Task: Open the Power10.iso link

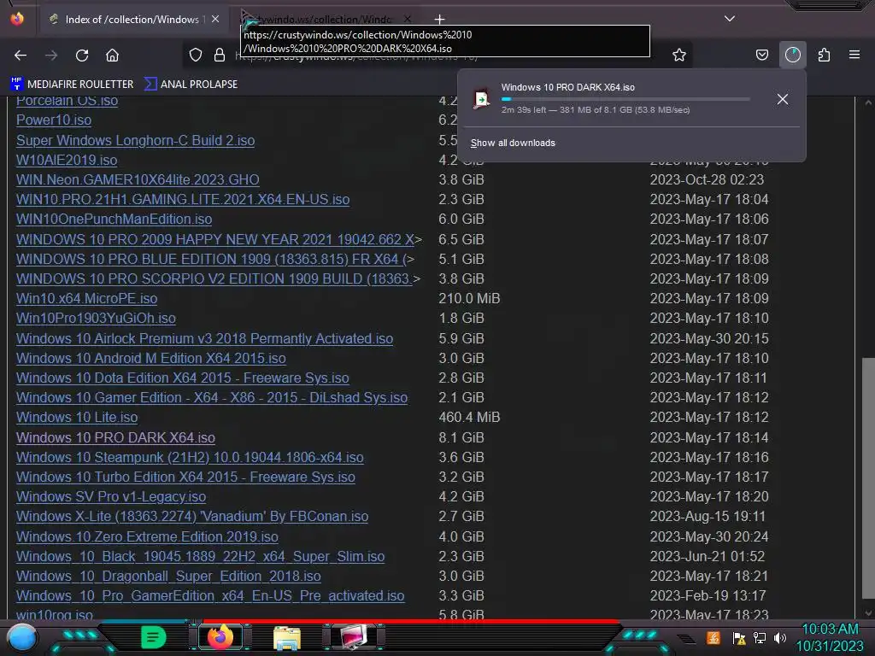Action: 54,120
